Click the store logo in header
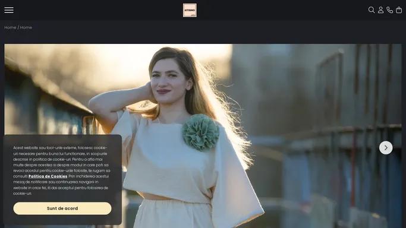Screen dimensions: 406x228 [190, 10]
